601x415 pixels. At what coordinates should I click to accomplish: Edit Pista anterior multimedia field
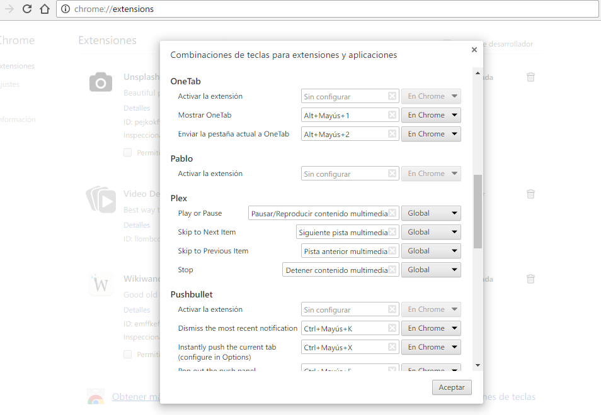(x=350, y=251)
